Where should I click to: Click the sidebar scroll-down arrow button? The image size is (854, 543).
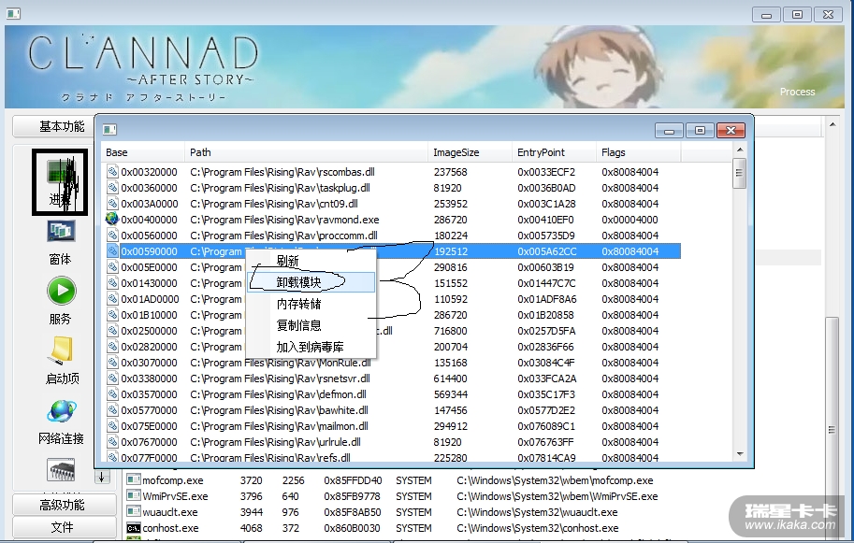102,477
